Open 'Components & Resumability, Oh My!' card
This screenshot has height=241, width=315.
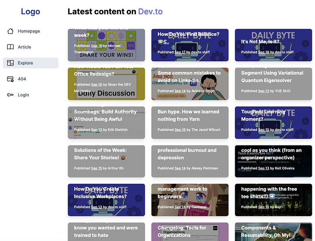273,232
